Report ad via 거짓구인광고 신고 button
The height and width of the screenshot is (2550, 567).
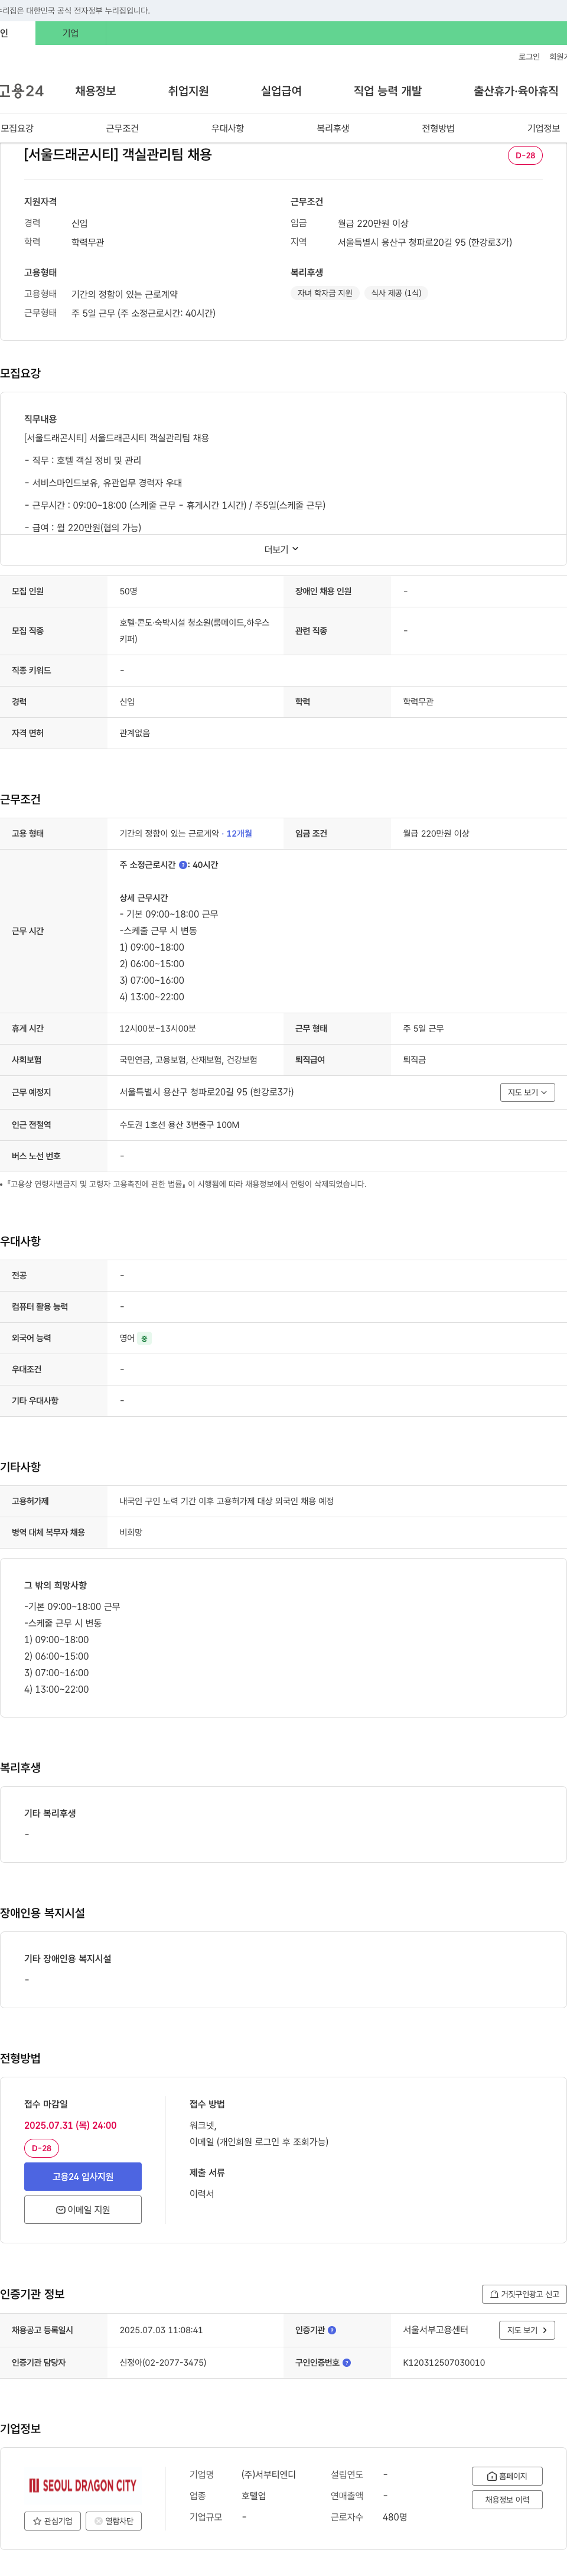(x=523, y=2294)
